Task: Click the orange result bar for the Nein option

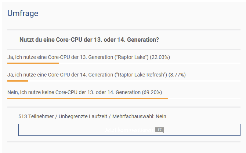Action: click(88, 98)
